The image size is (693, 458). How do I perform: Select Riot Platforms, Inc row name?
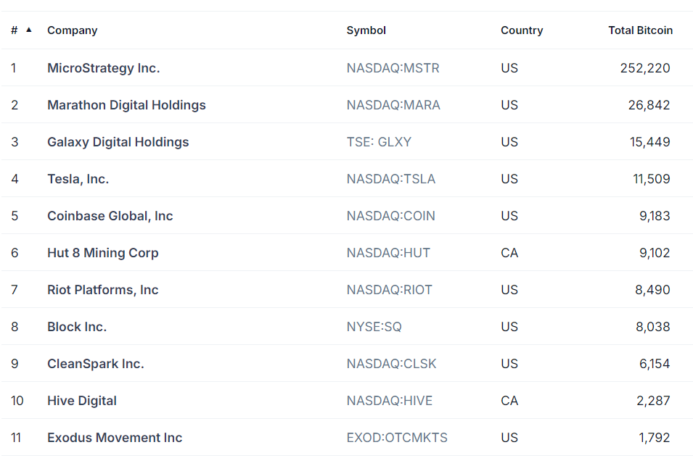pos(102,290)
